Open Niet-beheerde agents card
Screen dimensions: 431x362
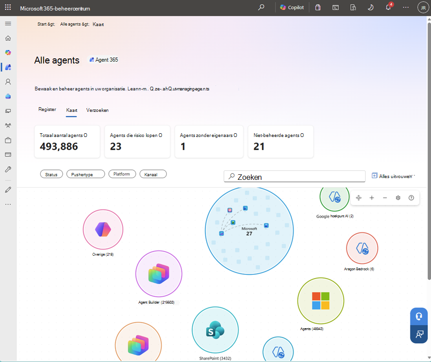tap(280, 142)
